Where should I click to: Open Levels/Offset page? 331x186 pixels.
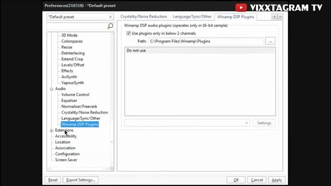[73, 65]
